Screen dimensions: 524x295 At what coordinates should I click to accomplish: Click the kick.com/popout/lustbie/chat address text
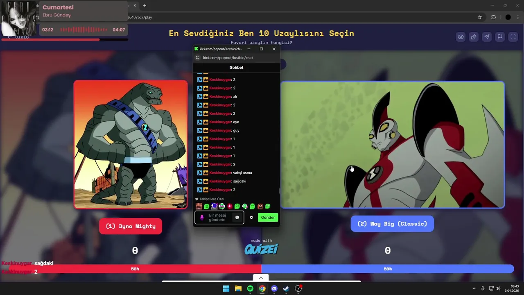coord(228,58)
